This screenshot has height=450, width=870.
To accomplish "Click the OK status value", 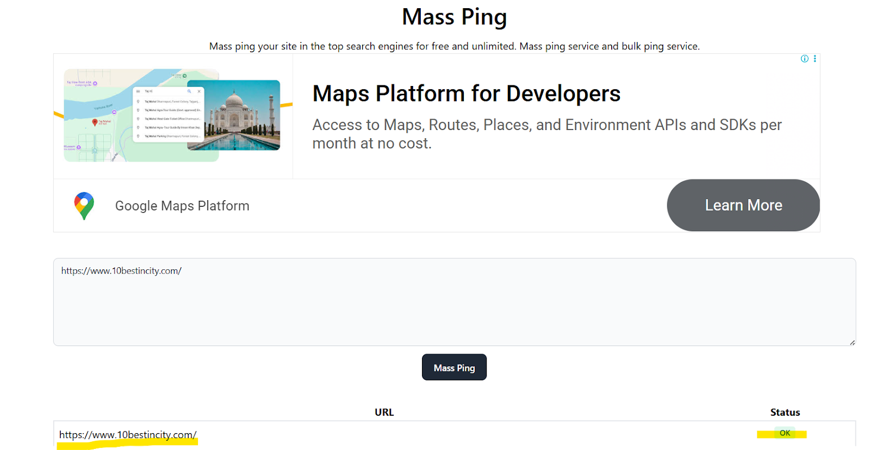I will 785,433.
